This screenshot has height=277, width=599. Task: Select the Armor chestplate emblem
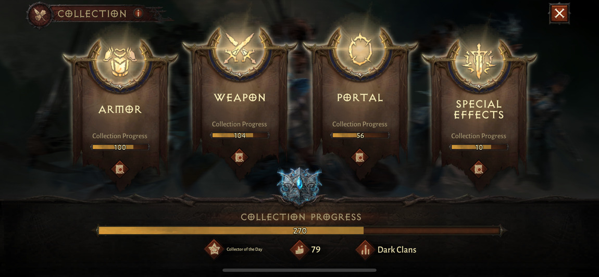[x=120, y=62]
